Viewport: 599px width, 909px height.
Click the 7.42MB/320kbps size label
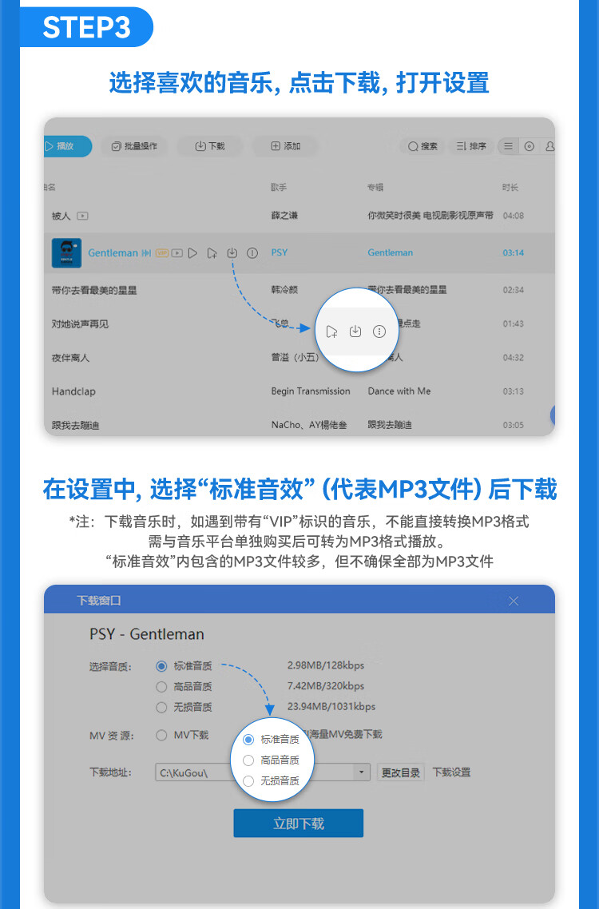coord(326,686)
